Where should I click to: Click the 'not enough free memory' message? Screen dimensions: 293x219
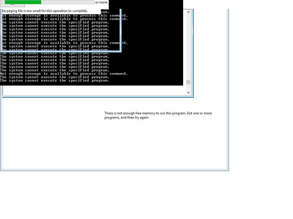(158, 115)
